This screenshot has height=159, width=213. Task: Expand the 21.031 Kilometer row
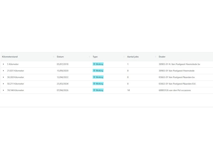[x=3, y=71]
